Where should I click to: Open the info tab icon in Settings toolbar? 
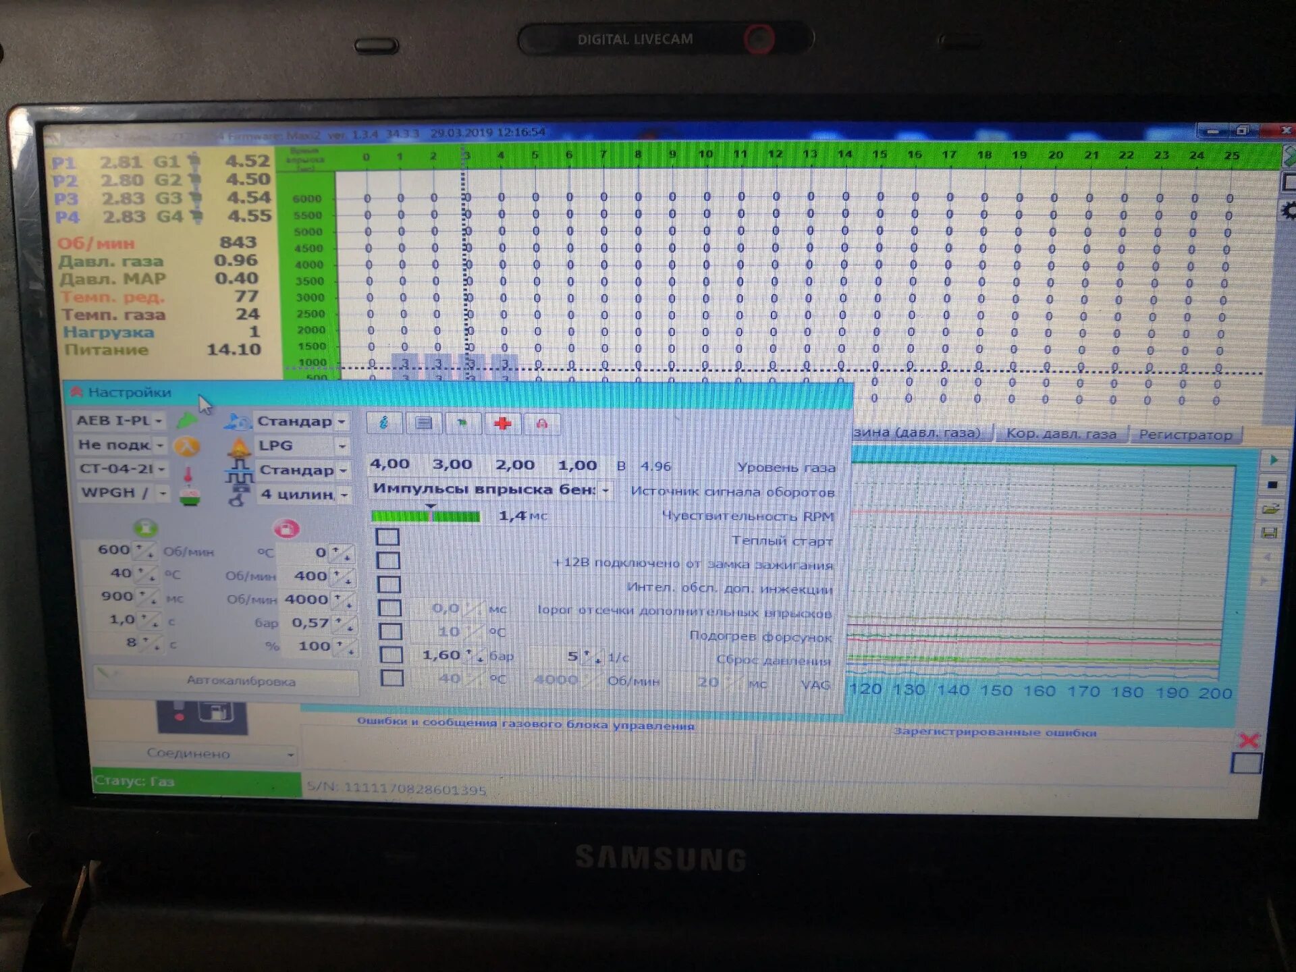[x=385, y=423]
